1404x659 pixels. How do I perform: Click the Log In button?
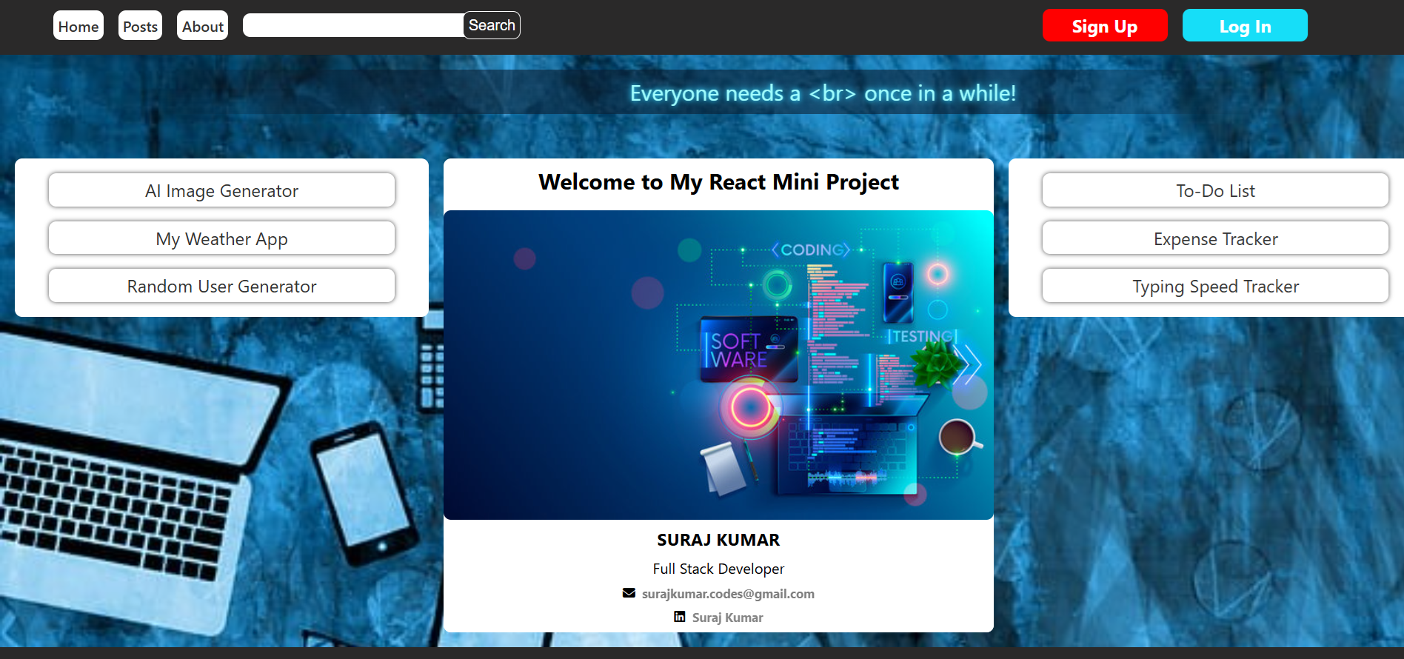pos(1245,26)
